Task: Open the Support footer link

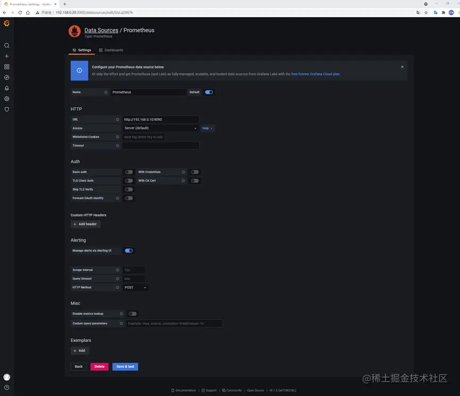Action: point(209,391)
